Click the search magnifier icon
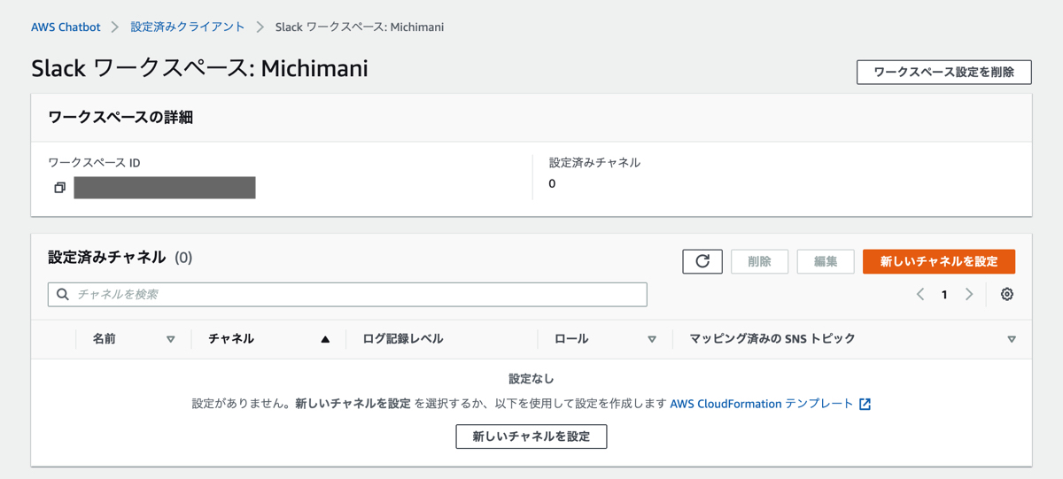The height and width of the screenshot is (479, 1063). click(x=63, y=295)
